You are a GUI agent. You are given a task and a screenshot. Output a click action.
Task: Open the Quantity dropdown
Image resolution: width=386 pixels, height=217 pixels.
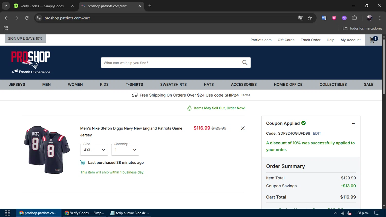[125, 150]
